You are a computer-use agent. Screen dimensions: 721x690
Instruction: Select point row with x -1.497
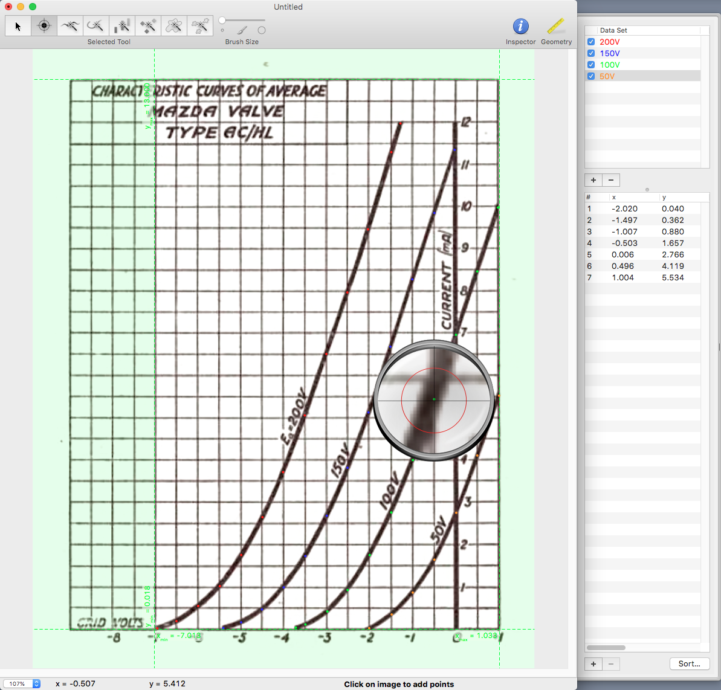point(642,220)
